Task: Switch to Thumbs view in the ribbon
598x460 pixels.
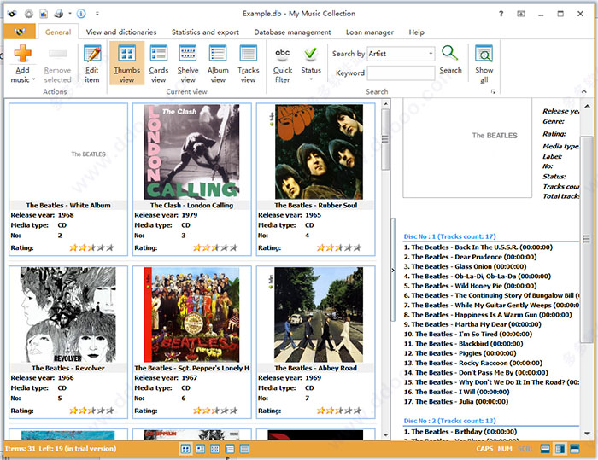Action: point(126,63)
